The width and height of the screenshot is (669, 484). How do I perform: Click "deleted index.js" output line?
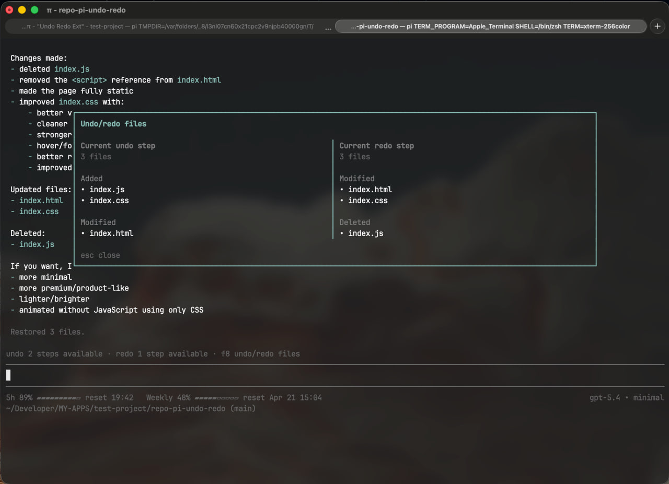coord(54,69)
